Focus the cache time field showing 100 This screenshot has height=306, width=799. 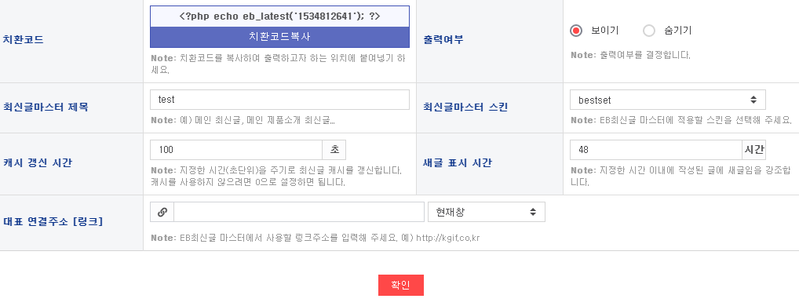236,150
